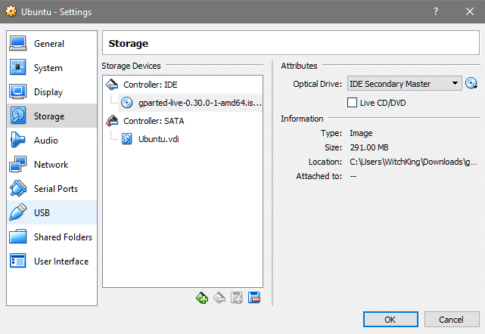This screenshot has height=334, width=485.
Task: Click the green add storage controller icon
Action: 201,298
